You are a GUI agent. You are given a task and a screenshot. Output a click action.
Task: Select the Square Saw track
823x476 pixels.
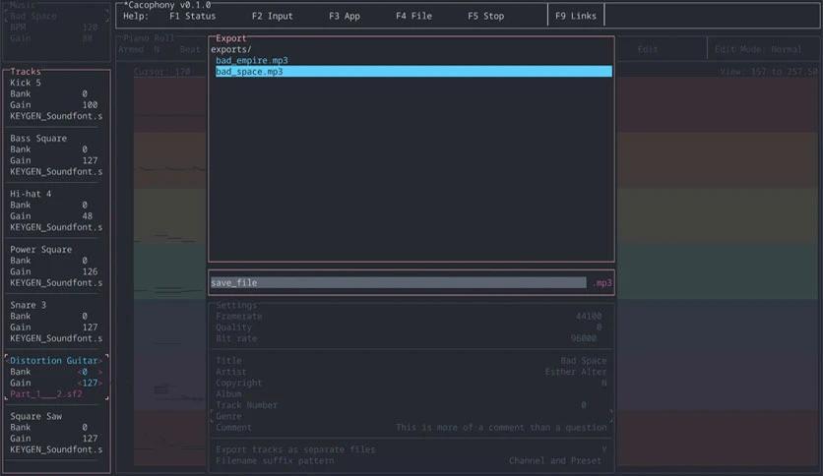pyautogui.click(x=35, y=416)
